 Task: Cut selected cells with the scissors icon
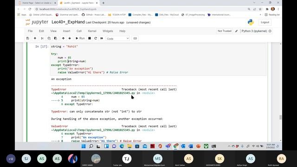point(42,39)
